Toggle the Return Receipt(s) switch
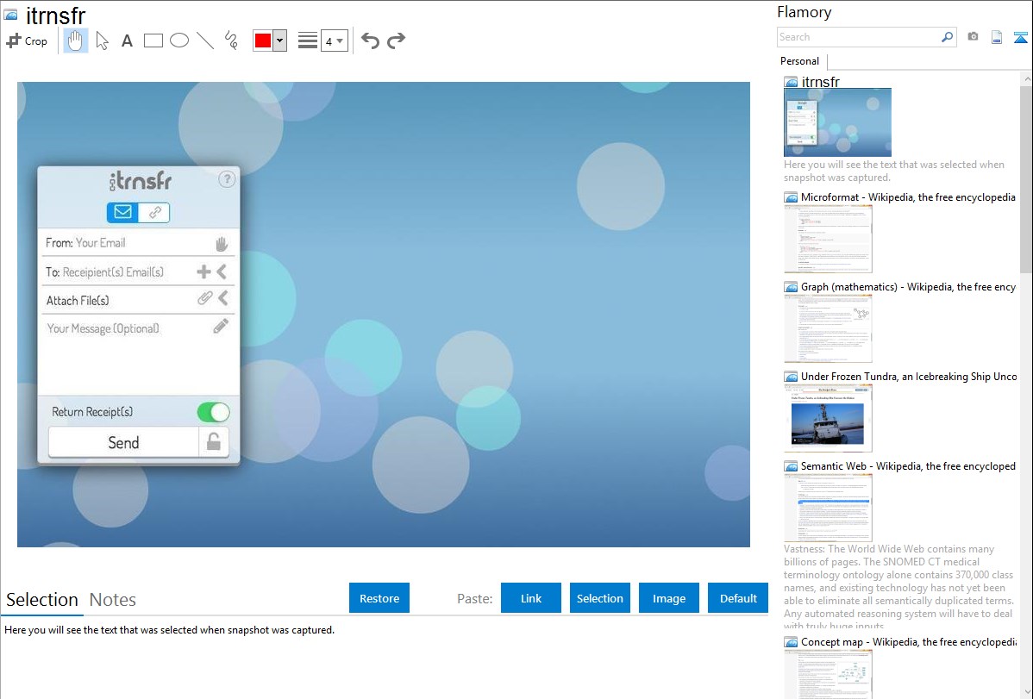 coord(213,412)
